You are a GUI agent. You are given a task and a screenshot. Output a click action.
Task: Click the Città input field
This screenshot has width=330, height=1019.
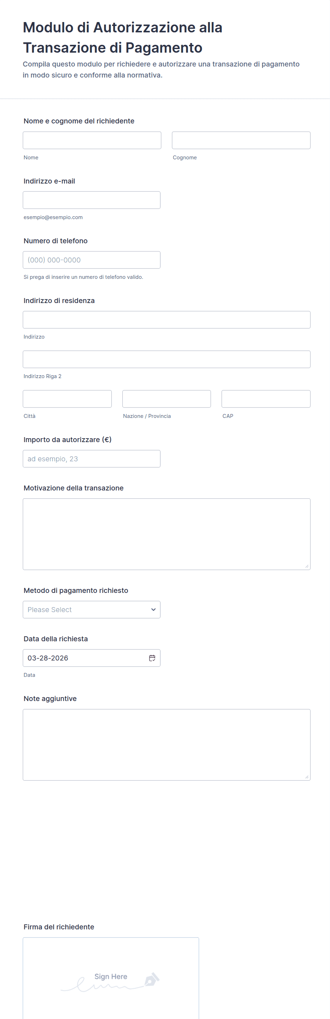pos(67,399)
